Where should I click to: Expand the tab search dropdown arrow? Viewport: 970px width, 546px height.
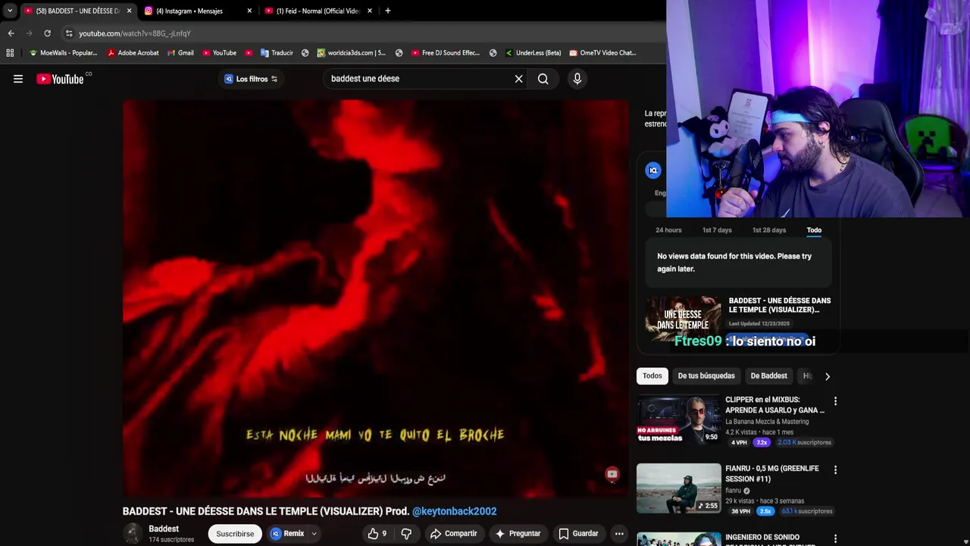(9, 11)
